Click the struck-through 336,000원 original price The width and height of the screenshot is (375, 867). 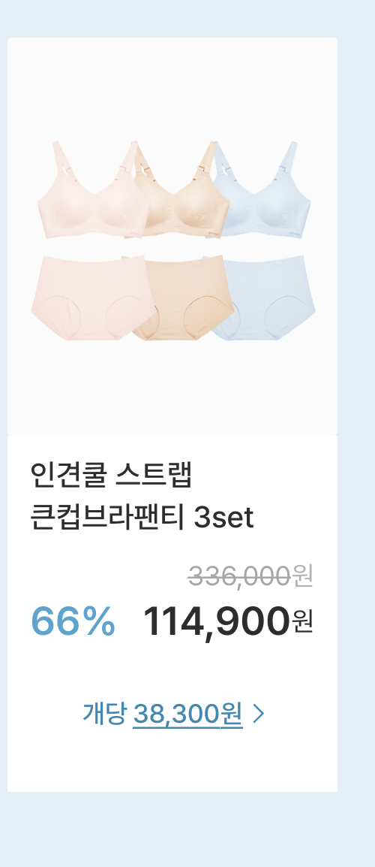[x=250, y=577]
